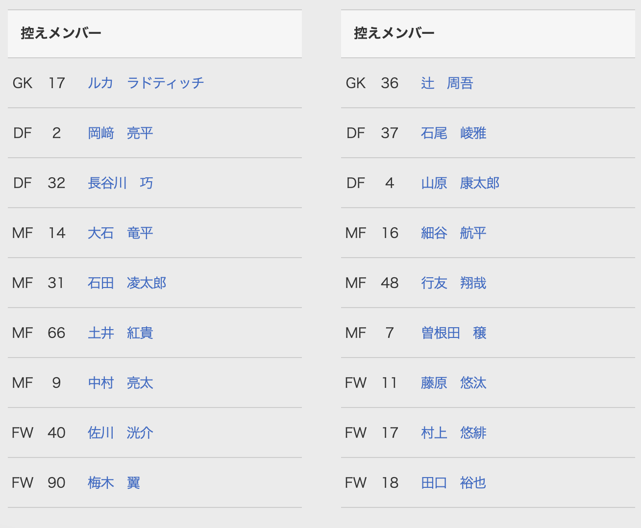
Task: Click 行友 翔哉 player name
Action: click(x=454, y=283)
